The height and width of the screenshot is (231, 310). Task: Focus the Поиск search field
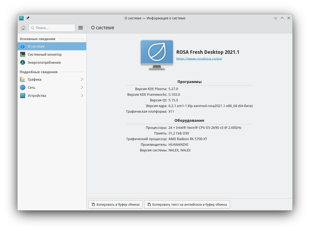point(52,28)
